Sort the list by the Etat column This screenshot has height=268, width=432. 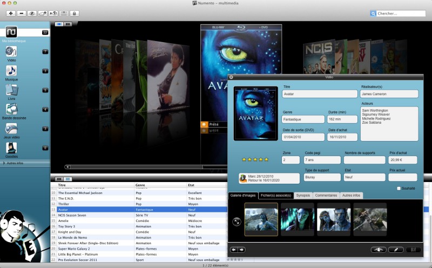[207, 185]
